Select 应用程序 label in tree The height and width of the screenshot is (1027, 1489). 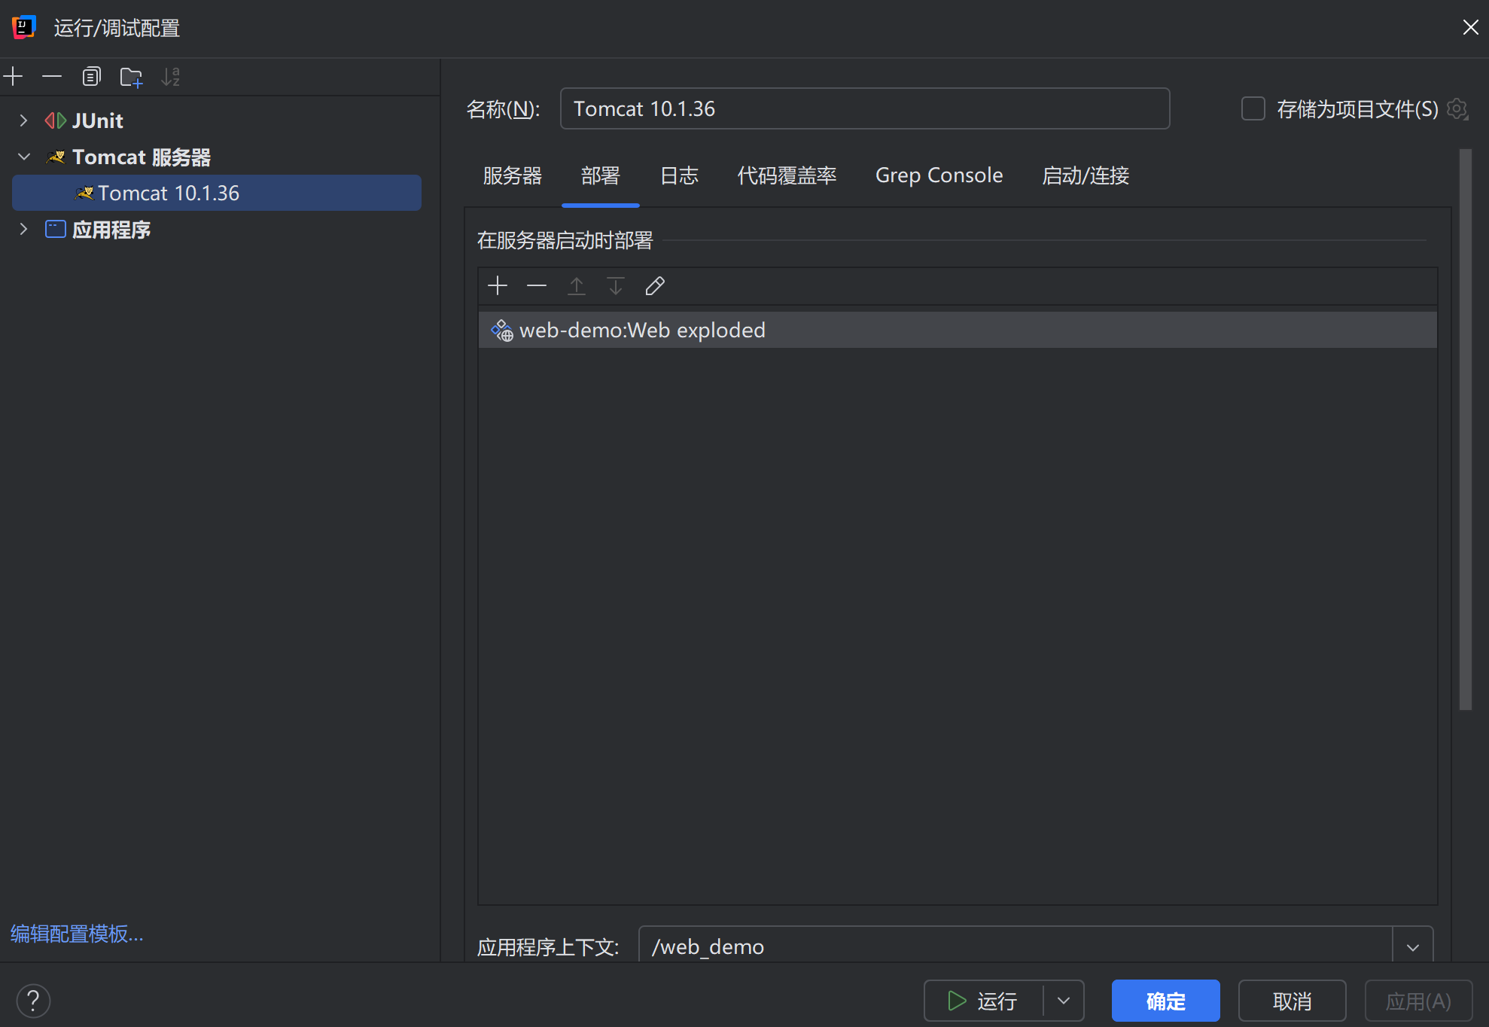click(111, 229)
